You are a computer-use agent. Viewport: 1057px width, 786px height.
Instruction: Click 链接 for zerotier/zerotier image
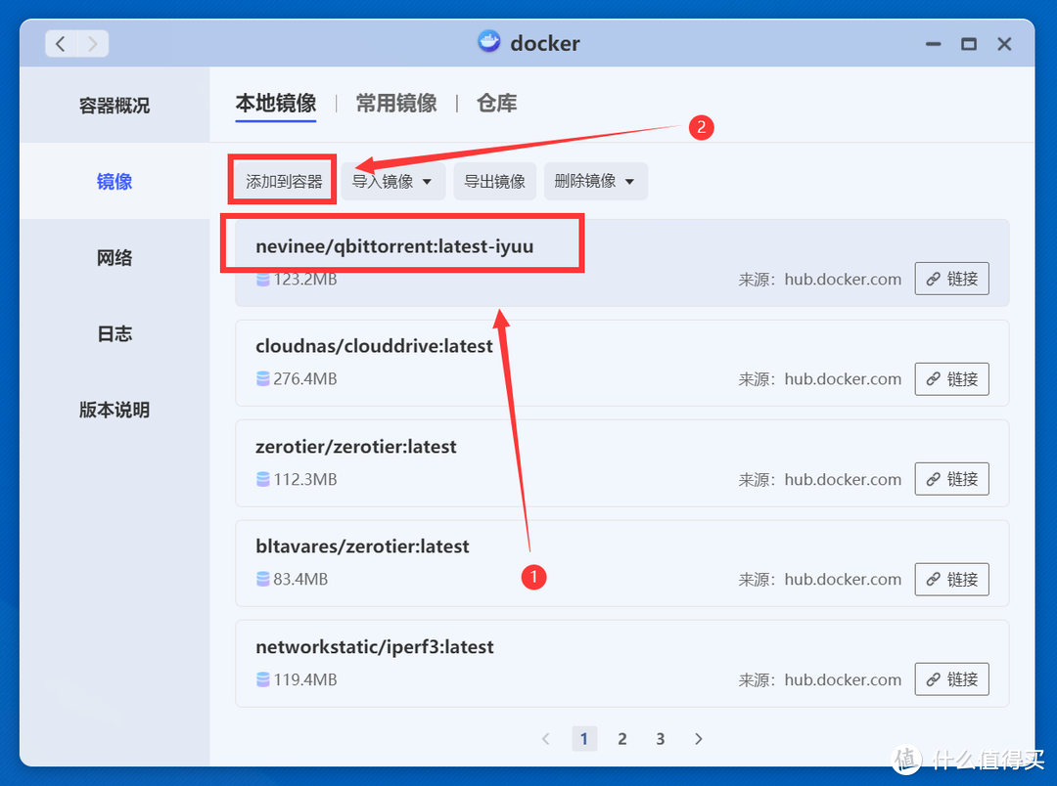pos(952,479)
